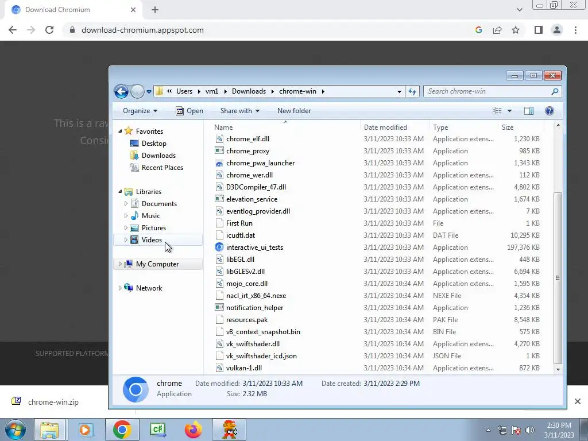Screen dimensions: 588x441
Task: Click Chrome browser reload button
Action: (x=49, y=30)
